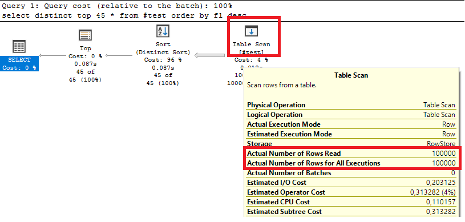
Task: Click 'Scan rows from a table.' description
Action: pyautogui.click(x=282, y=86)
